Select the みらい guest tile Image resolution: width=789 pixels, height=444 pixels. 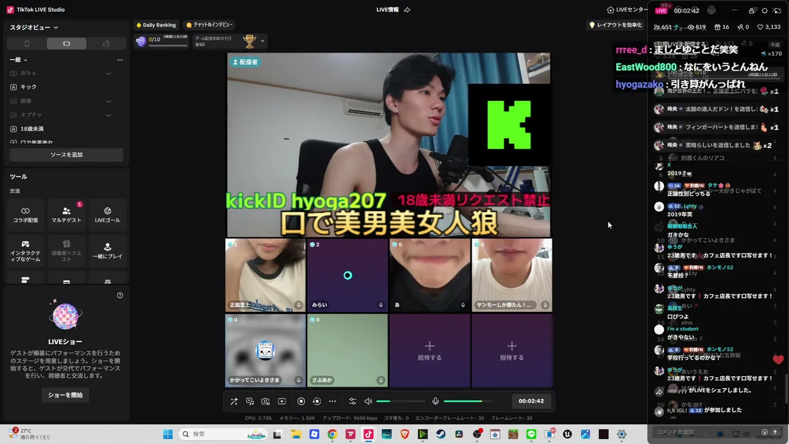coord(348,275)
